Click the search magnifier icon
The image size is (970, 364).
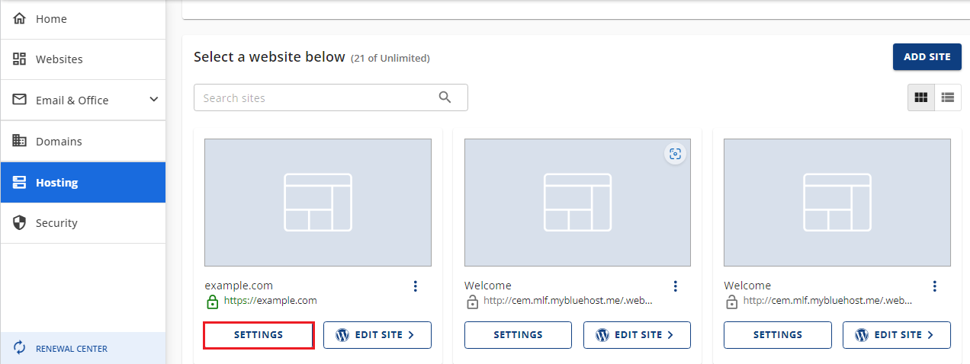(445, 97)
